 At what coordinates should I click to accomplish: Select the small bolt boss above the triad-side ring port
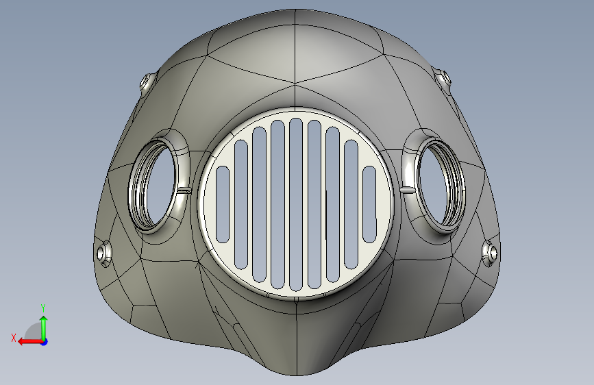[147, 82]
